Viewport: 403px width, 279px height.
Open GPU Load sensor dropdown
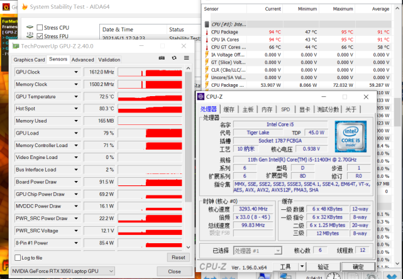click(x=76, y=133)
